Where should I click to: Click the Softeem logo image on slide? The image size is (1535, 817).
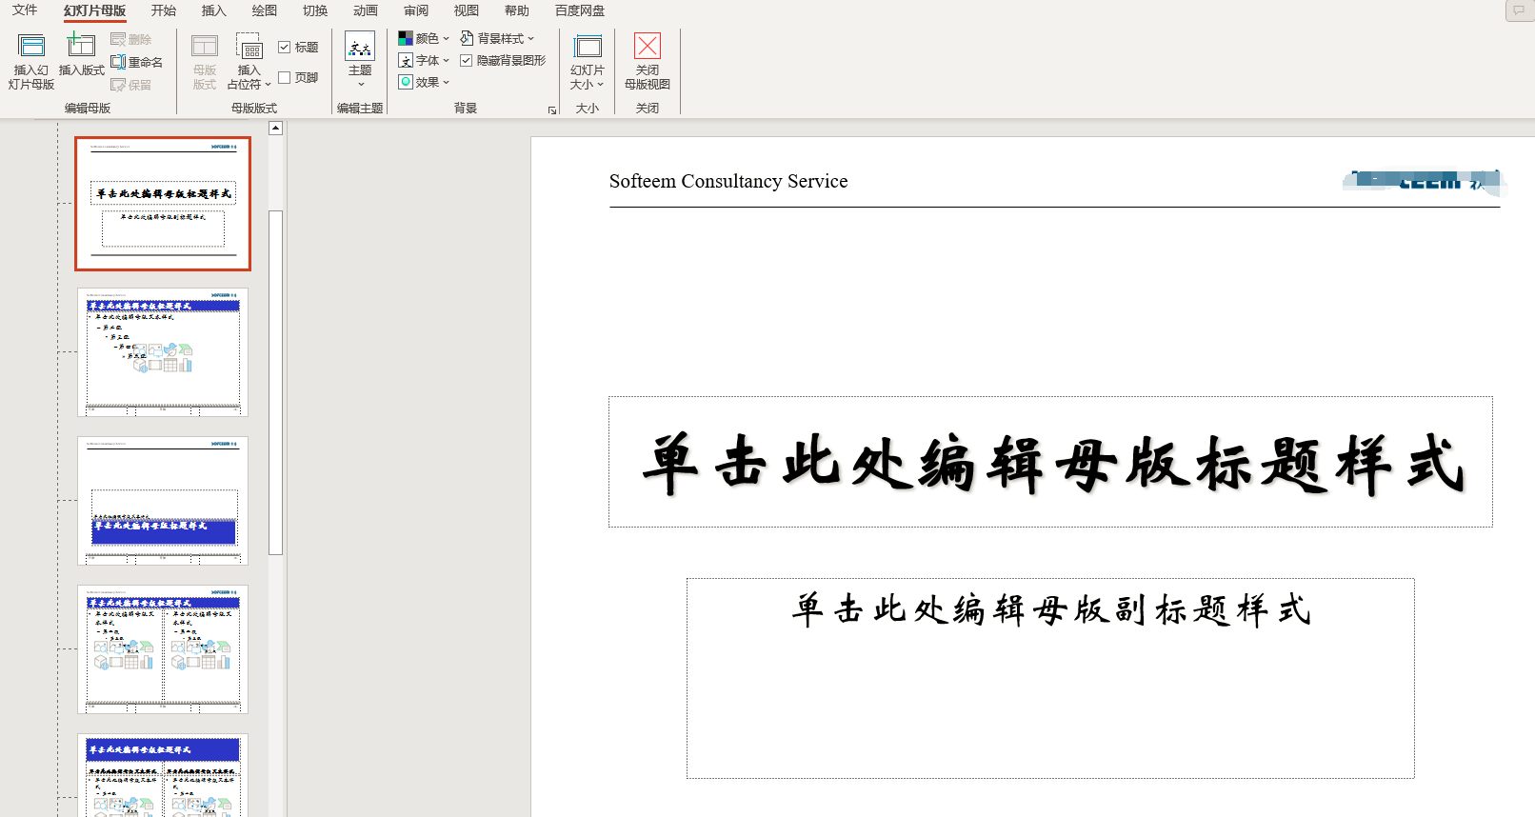tap(1424, 181)
